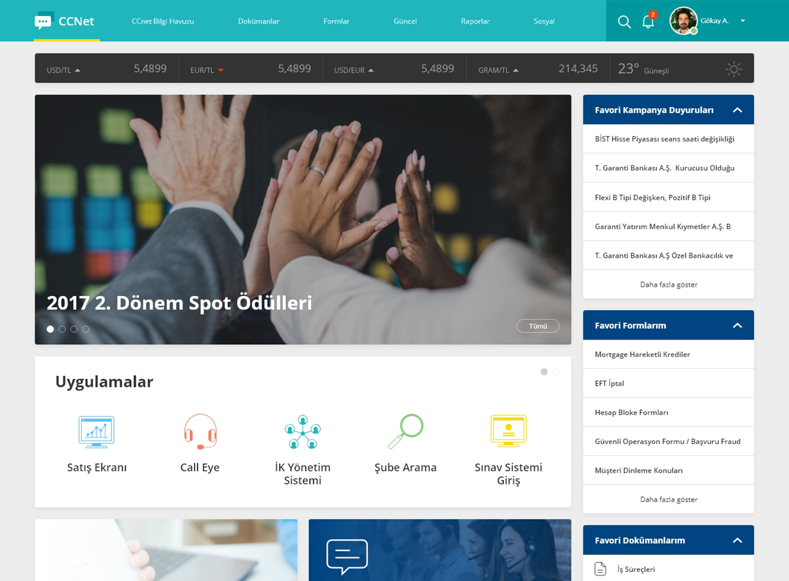The width and height of the screenshot is (789, 581).
Task: Switch to the Raporlar section
Action: [x=475, y=21]
